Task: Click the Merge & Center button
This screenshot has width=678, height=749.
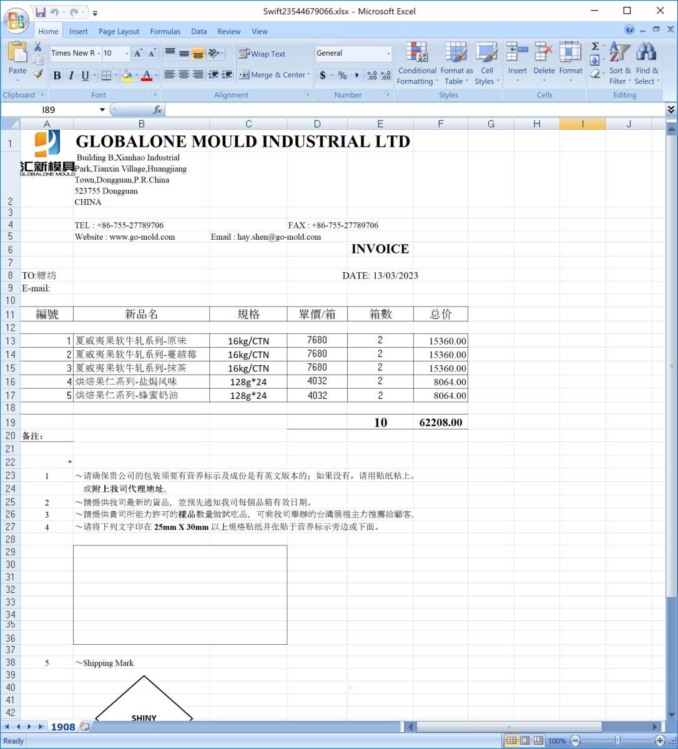Action: [x=272, y=75]
